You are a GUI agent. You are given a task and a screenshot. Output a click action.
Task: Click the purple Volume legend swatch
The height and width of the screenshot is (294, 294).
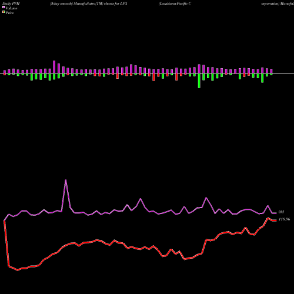pyautogui.click(x=4, y=7)
